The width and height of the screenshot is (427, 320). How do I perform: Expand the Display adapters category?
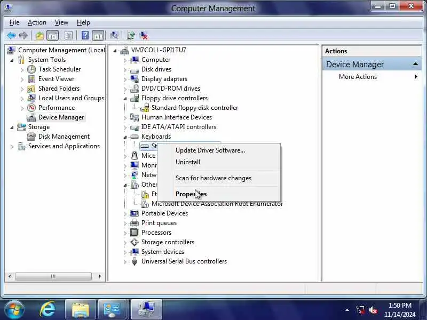click(x=125, y=79)
